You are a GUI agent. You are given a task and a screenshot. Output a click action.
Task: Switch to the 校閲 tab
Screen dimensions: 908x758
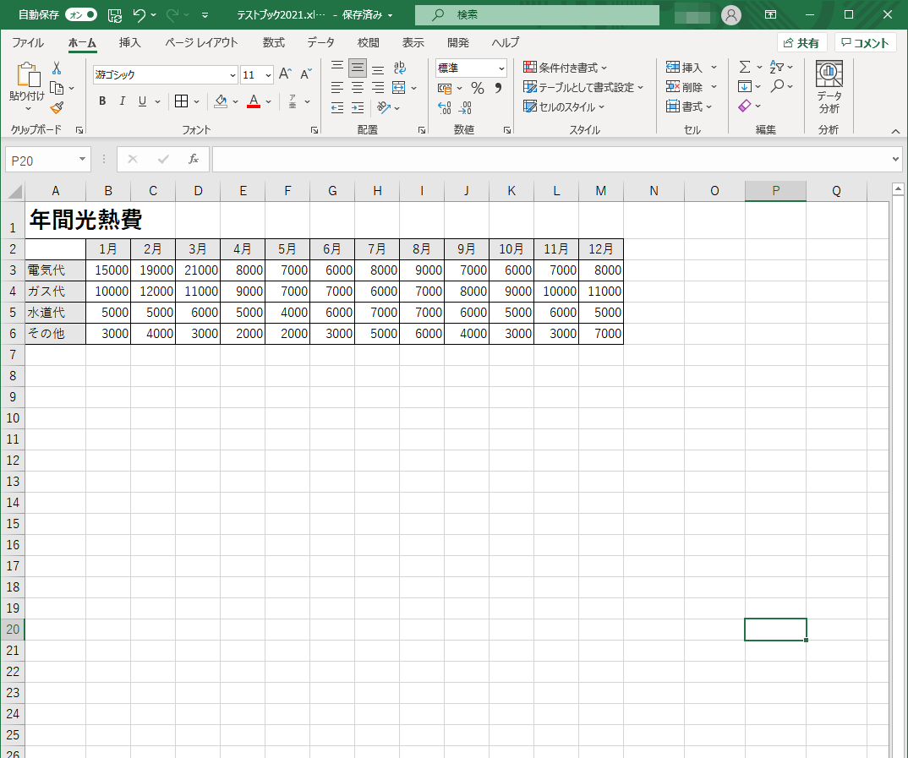[369, 43]
